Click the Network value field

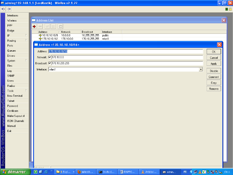tap(127, 57)
